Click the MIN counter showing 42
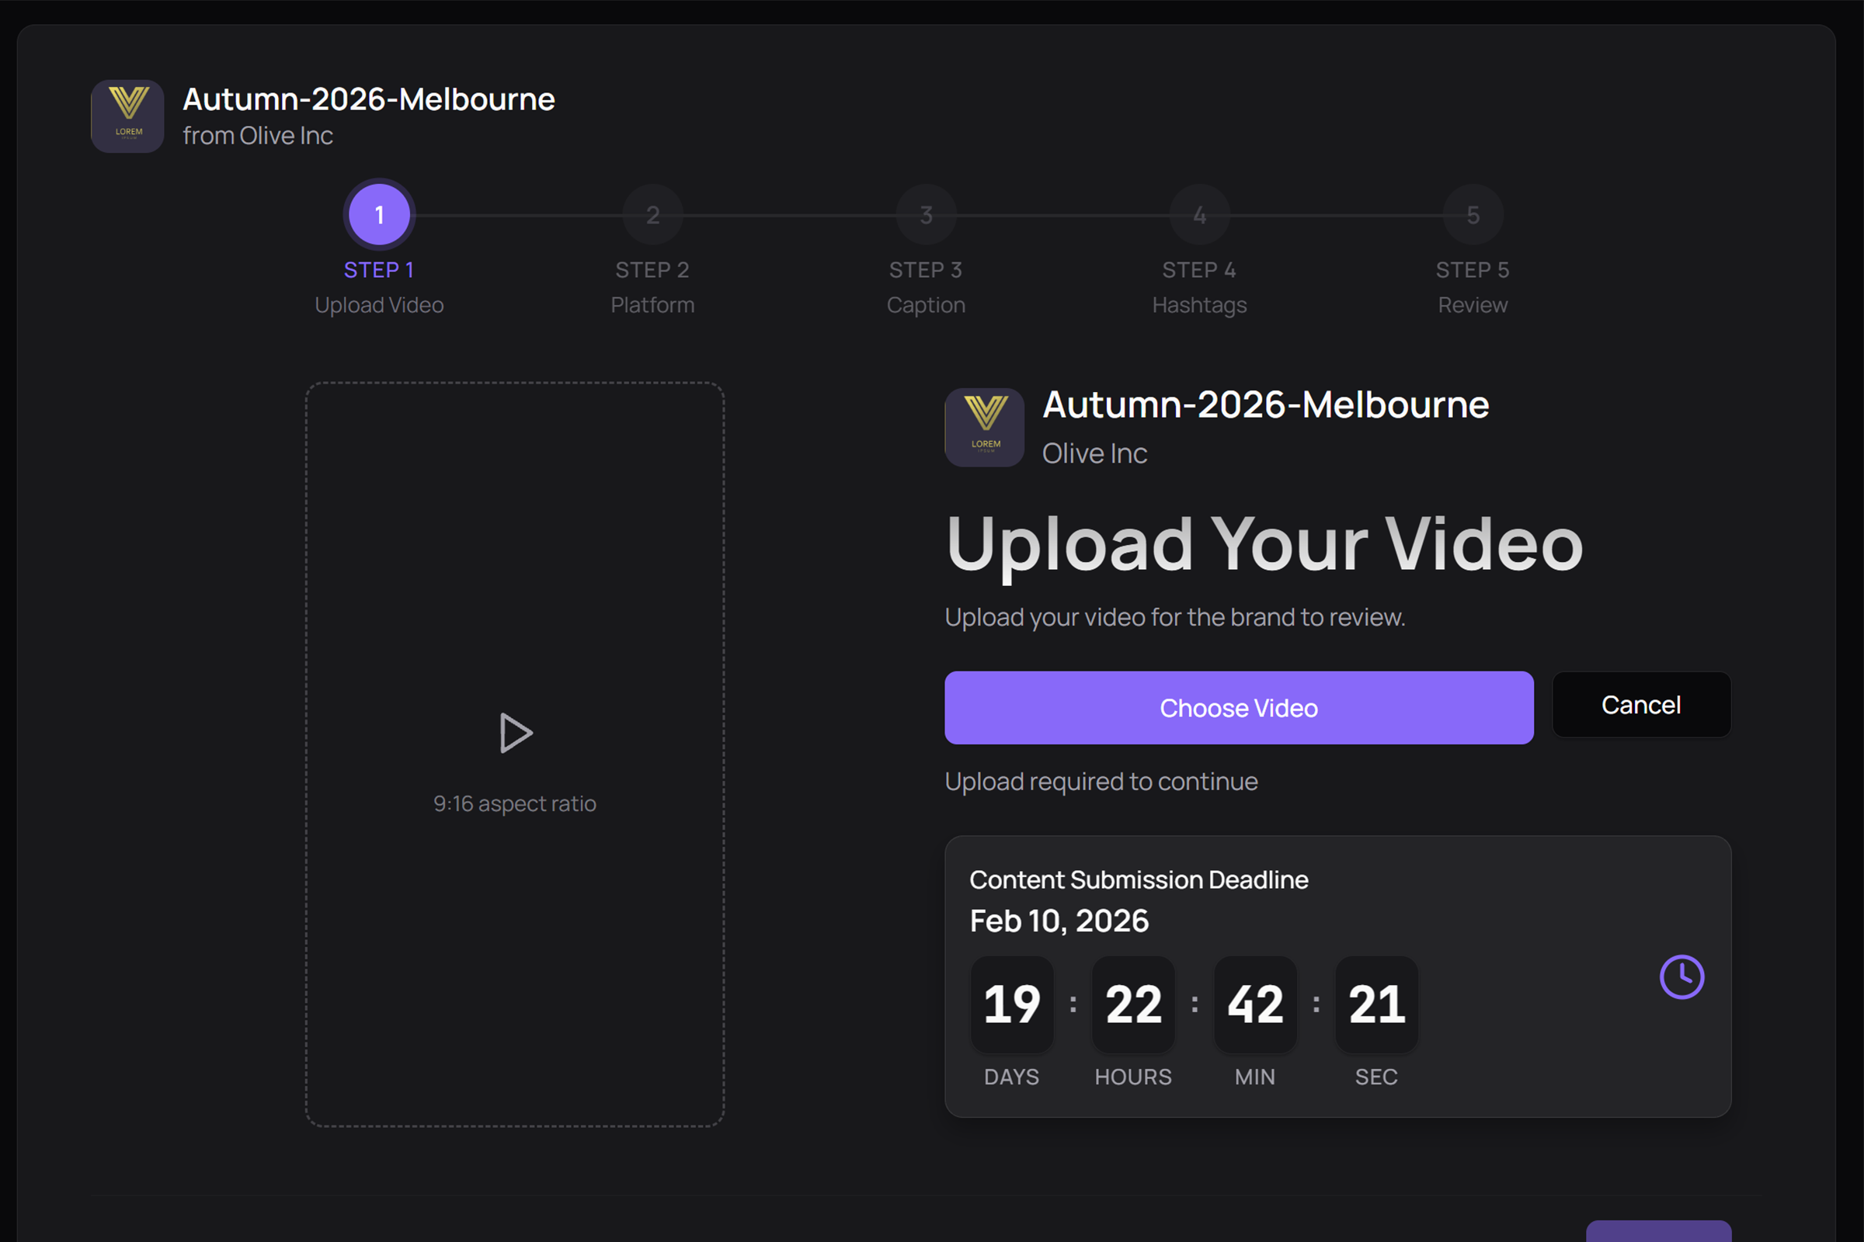This screenshot has width=1864, height=1242. [x=1254, y=1005]
